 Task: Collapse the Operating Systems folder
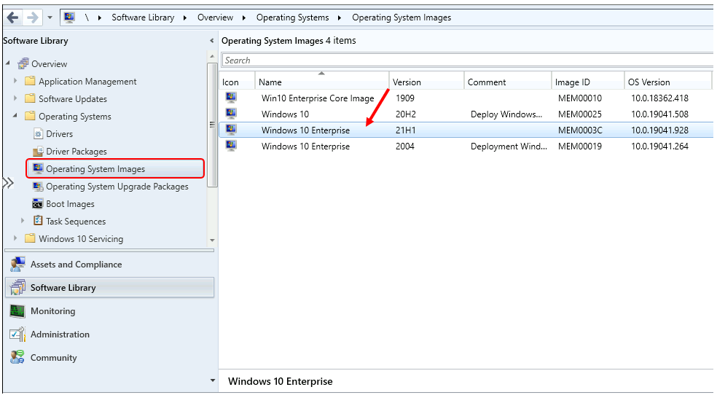15,115
